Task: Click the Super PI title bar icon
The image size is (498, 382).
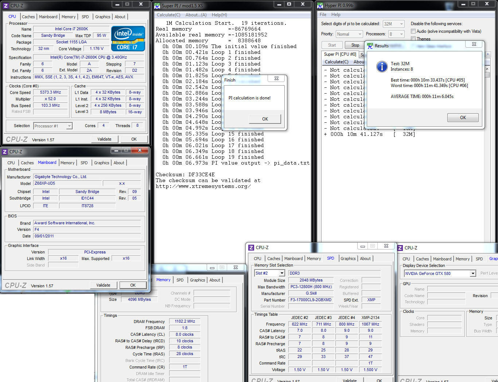Action: click(157, 5)
